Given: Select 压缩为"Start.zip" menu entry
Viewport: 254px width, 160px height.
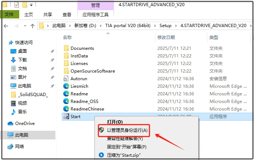Looking at the screenshot, I should [x=124, y=155].
